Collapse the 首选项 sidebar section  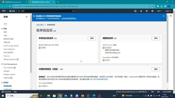(2, 82)
